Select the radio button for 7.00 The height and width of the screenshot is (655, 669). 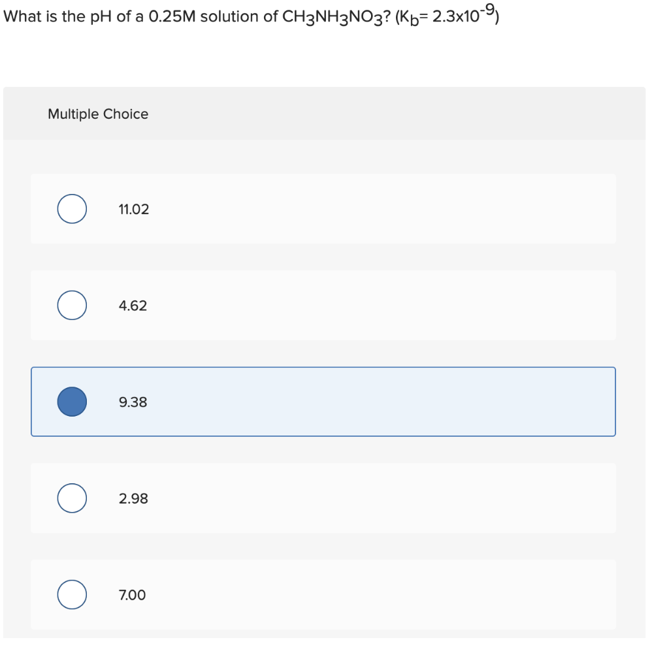click(72, 595)
